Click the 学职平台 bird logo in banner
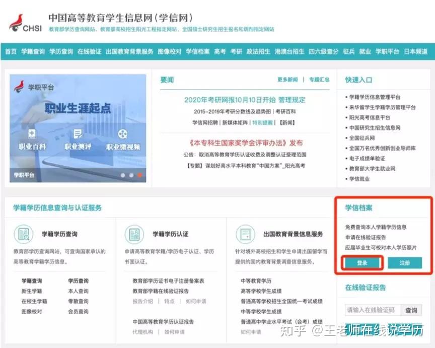This screenshot has width=435, height=348. (19, 87)
